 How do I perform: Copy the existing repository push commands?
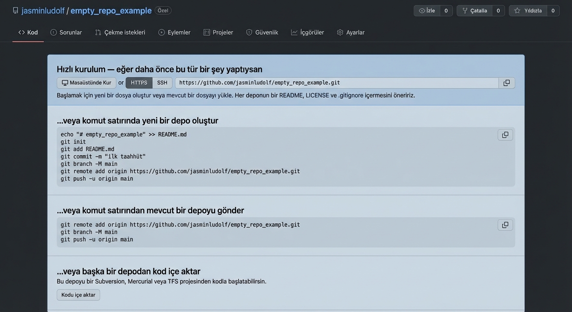(x=505, y=225)
